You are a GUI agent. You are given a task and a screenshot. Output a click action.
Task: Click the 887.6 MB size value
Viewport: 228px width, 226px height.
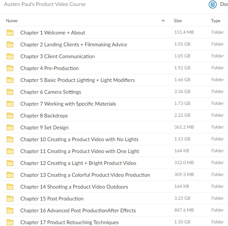click(x=184, y=210)
